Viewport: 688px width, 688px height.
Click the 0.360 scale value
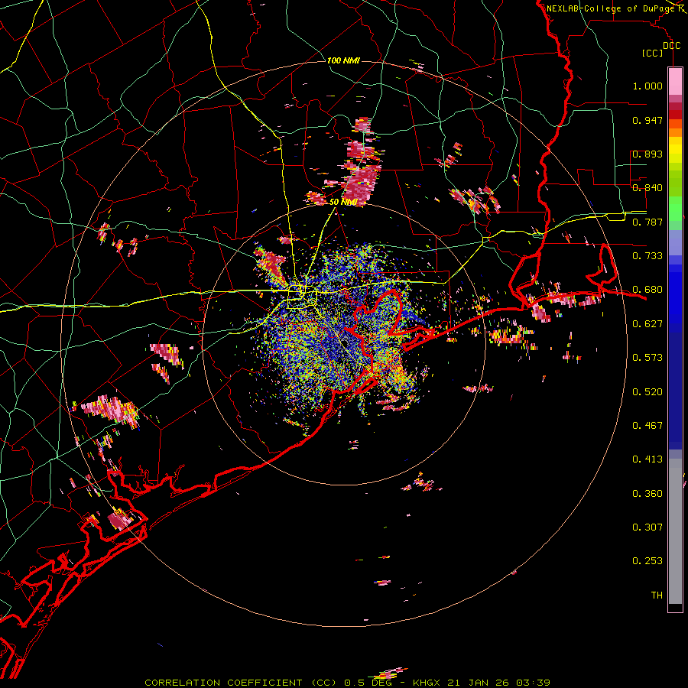tap(647, 494)
